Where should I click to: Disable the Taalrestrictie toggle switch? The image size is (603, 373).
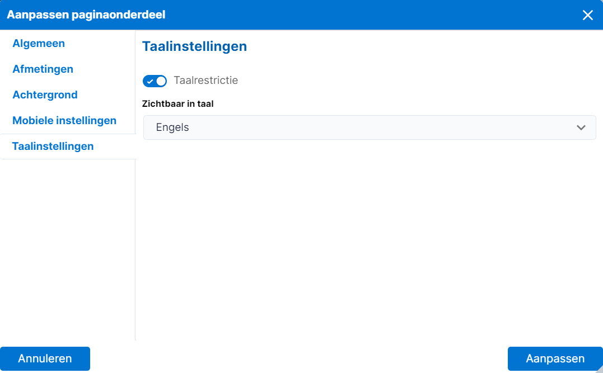pos(155,81)
